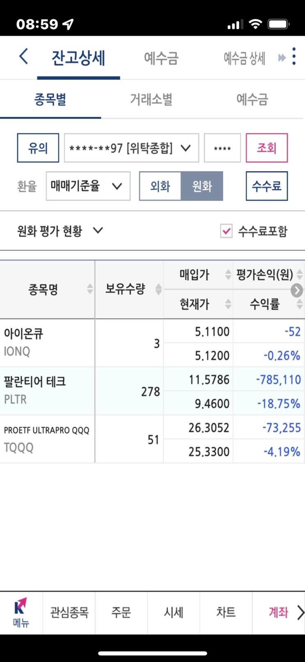The width and height of the screenshot is (305, 662).
Task: Open the three-dot more options menu
Action: 294,56
